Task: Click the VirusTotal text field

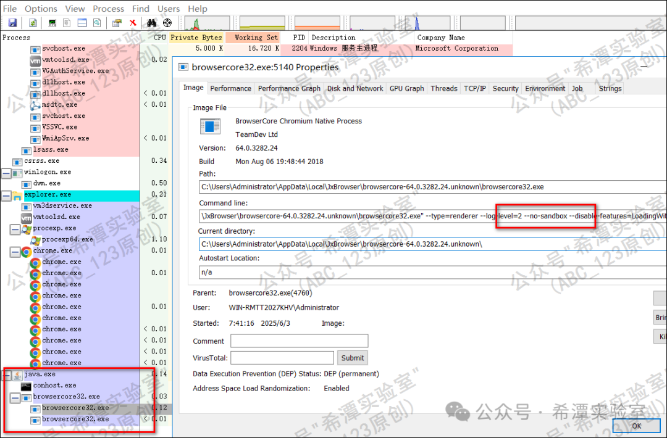Action: point(282,358)
